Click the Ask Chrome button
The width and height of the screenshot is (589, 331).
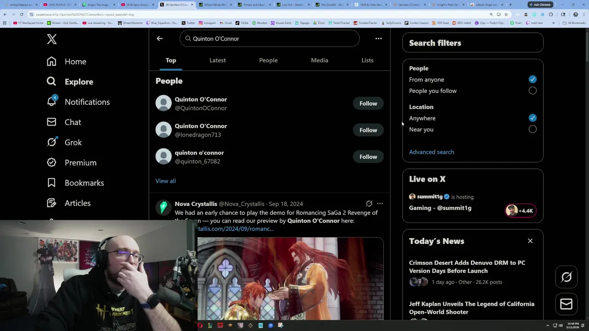(540, 5)
